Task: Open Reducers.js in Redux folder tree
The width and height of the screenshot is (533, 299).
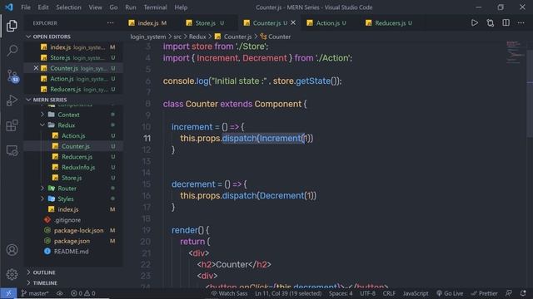Action: coord(77,157)
